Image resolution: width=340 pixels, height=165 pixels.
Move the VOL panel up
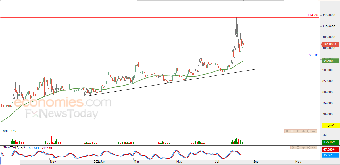click(x=297, y=131)
